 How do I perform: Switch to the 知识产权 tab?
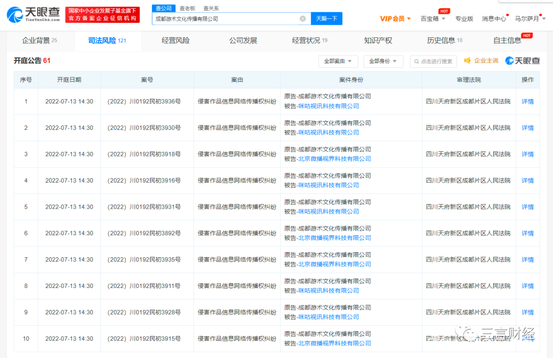378,41
